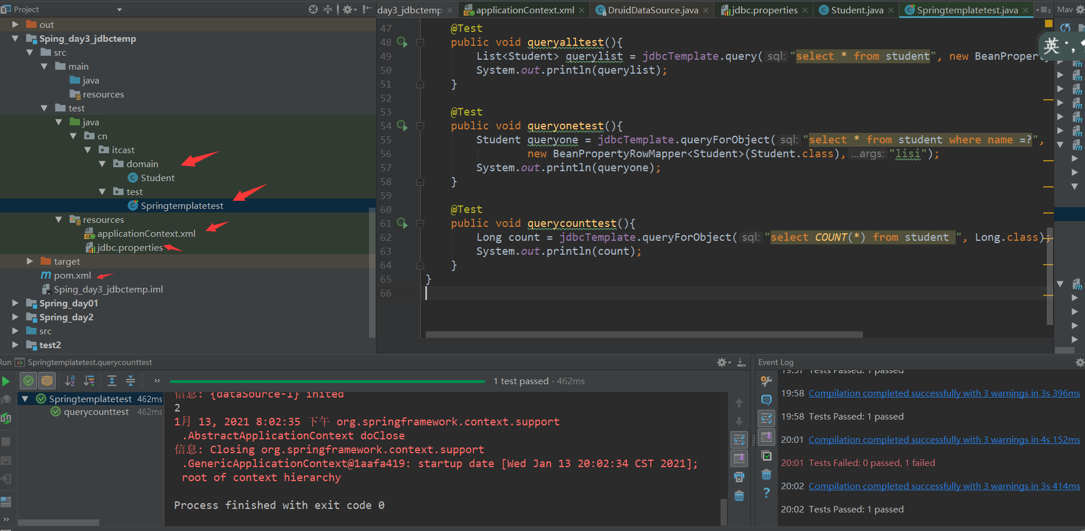Open link Compilation completed in 3s 396ms
Screen dimensions: 1085x531
point(944,393)
